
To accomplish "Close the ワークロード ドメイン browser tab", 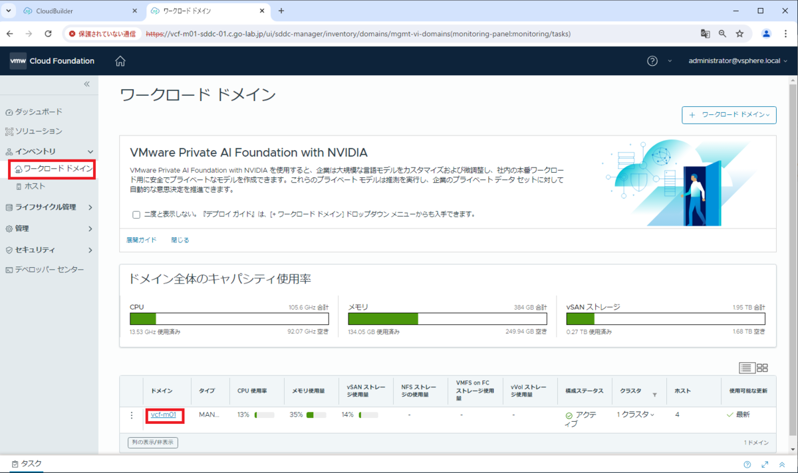I will [262, 11].
